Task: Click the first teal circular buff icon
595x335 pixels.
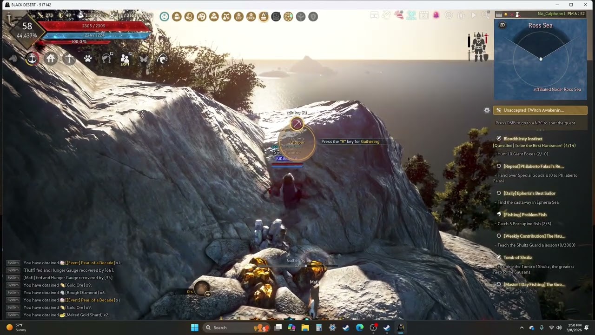Action: (164, 17)
